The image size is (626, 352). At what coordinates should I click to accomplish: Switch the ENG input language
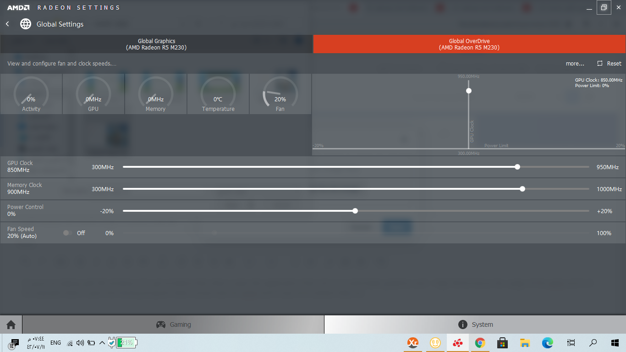[x=55, y=342]
